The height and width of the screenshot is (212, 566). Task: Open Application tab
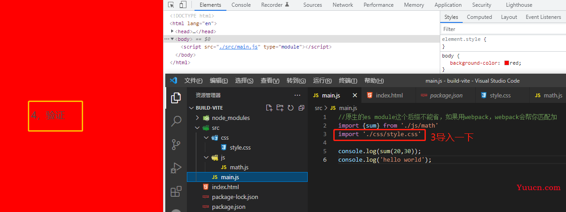[x=448, y=5]
